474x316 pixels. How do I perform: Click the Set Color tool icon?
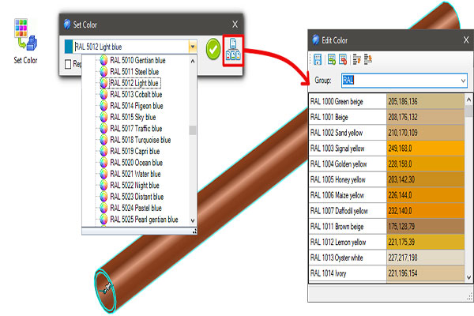(26, 35)
